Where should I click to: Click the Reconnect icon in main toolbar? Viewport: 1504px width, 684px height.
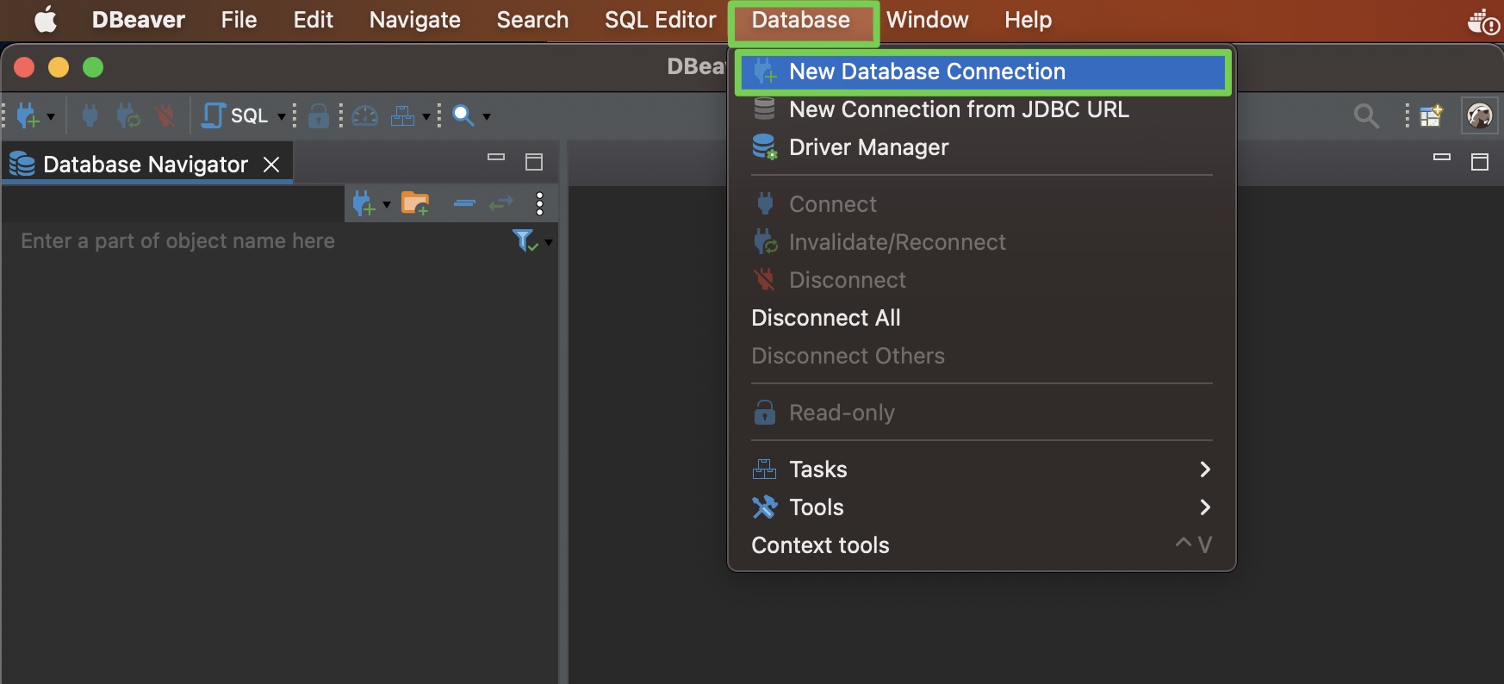click(128, 115)
